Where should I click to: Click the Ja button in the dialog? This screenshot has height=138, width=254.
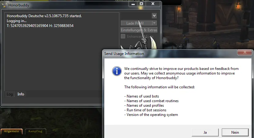pyautogui.click(x=205, y=132)
